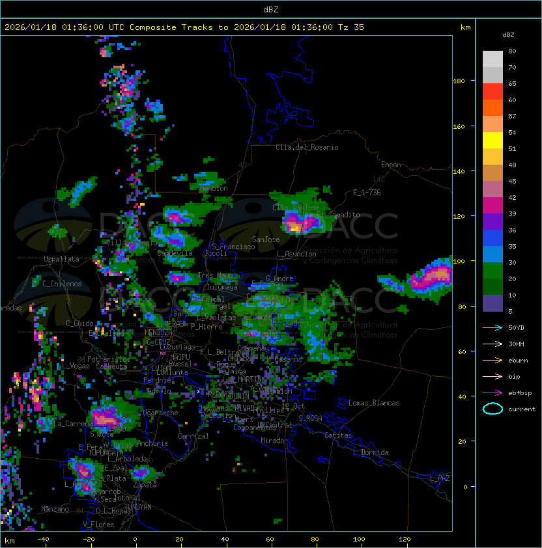Click the 'Lomas_Blancas' label on the map

coord(374,404)
